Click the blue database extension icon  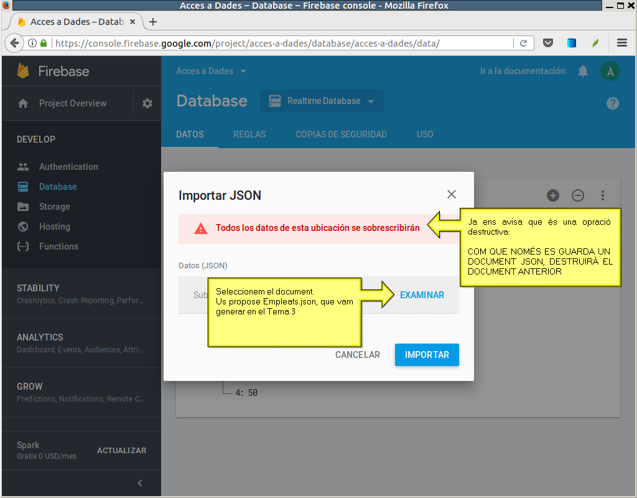(x=572, y=43)
